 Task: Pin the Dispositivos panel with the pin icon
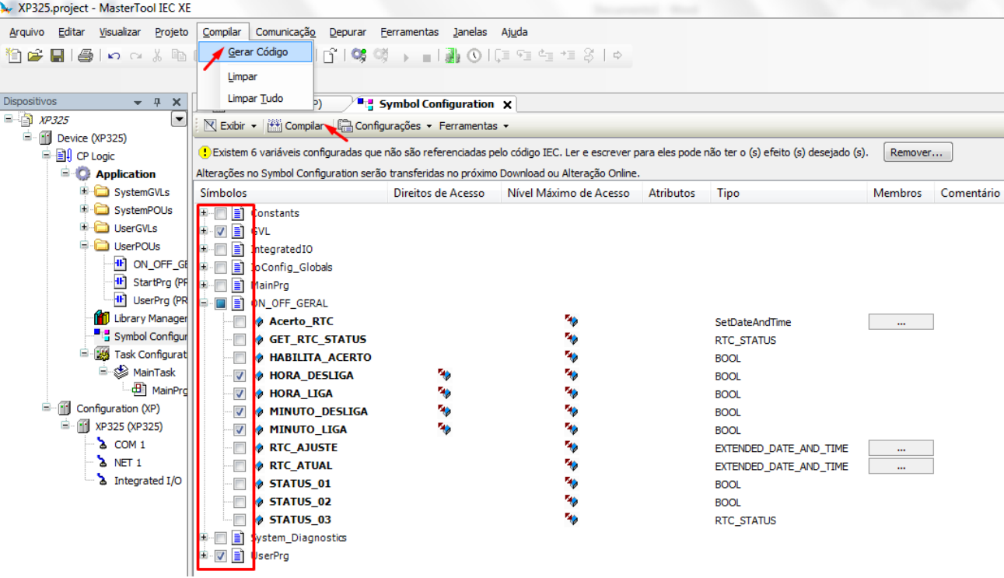tap(157, 102)
